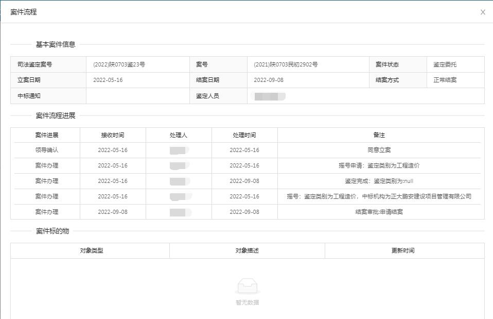The height and width of the screenshot is (319, 493).
Task: Click remark mentioning 正大鹏安建设项目管理有限公司
Action: tap(379, 196)
